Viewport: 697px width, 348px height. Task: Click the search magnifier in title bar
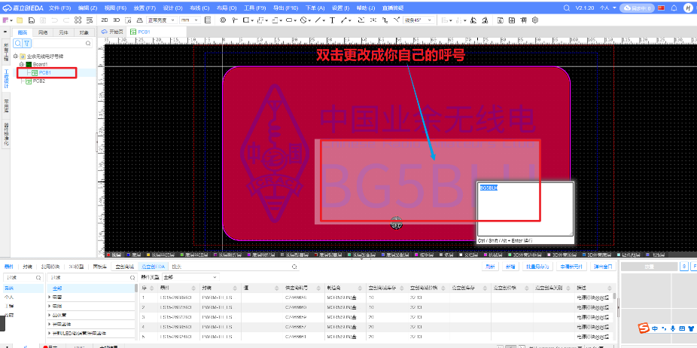[566, 8]
